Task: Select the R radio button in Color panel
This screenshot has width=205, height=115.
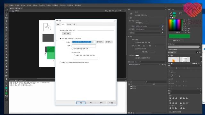Action: [184, 27]
